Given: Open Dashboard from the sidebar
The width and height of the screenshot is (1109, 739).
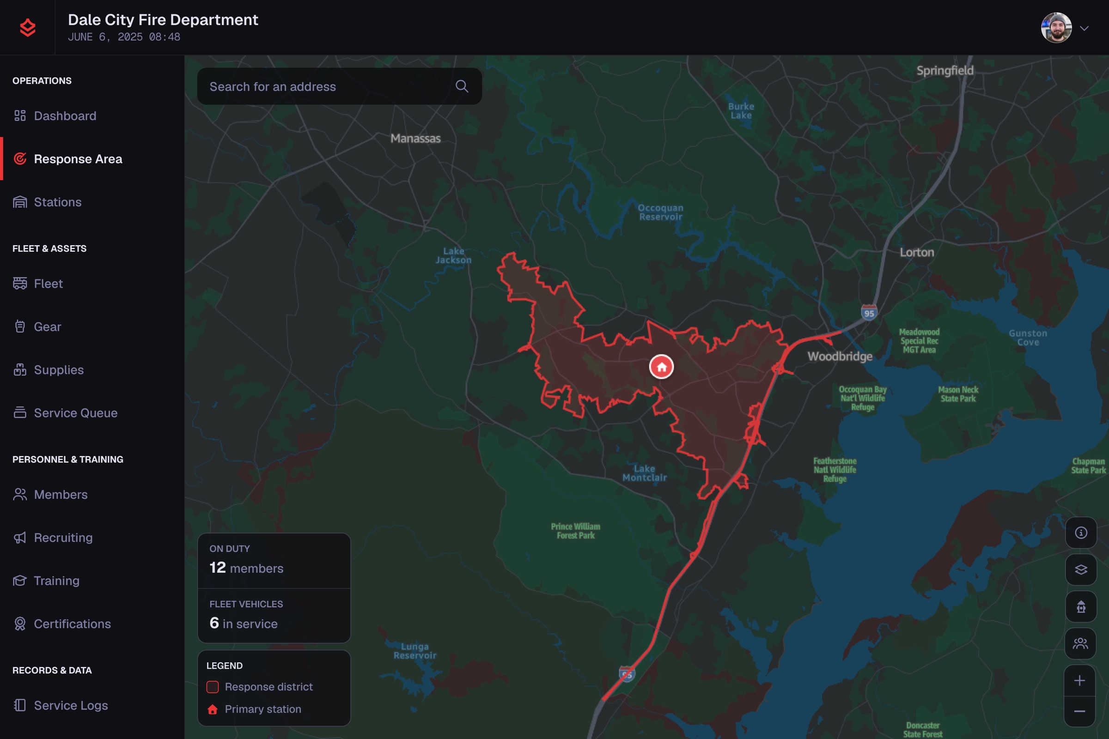Looking at the screenshot, I should pyautogui.click(x=92, y=116).
